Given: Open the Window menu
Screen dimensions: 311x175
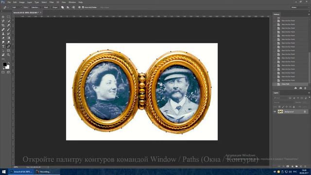Looking at the screenshot, I should (72, 2).
